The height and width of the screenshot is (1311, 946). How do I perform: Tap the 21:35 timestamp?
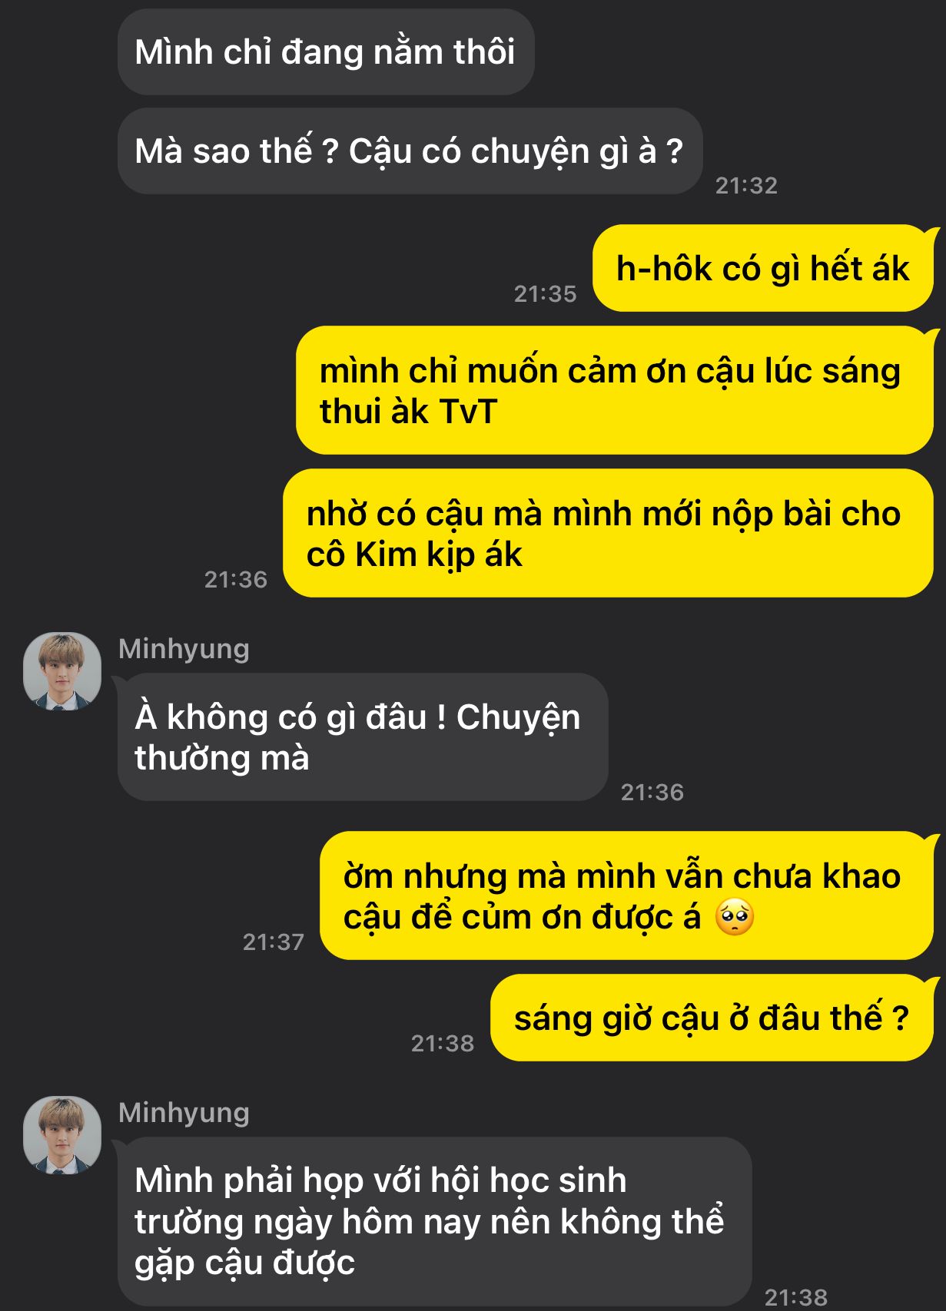(545, 294)
